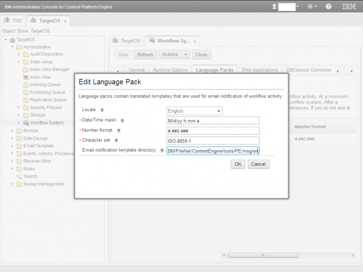Open the hamburger menu in the banner
This screenshot has height=272, width=363.
click(309, 7)
